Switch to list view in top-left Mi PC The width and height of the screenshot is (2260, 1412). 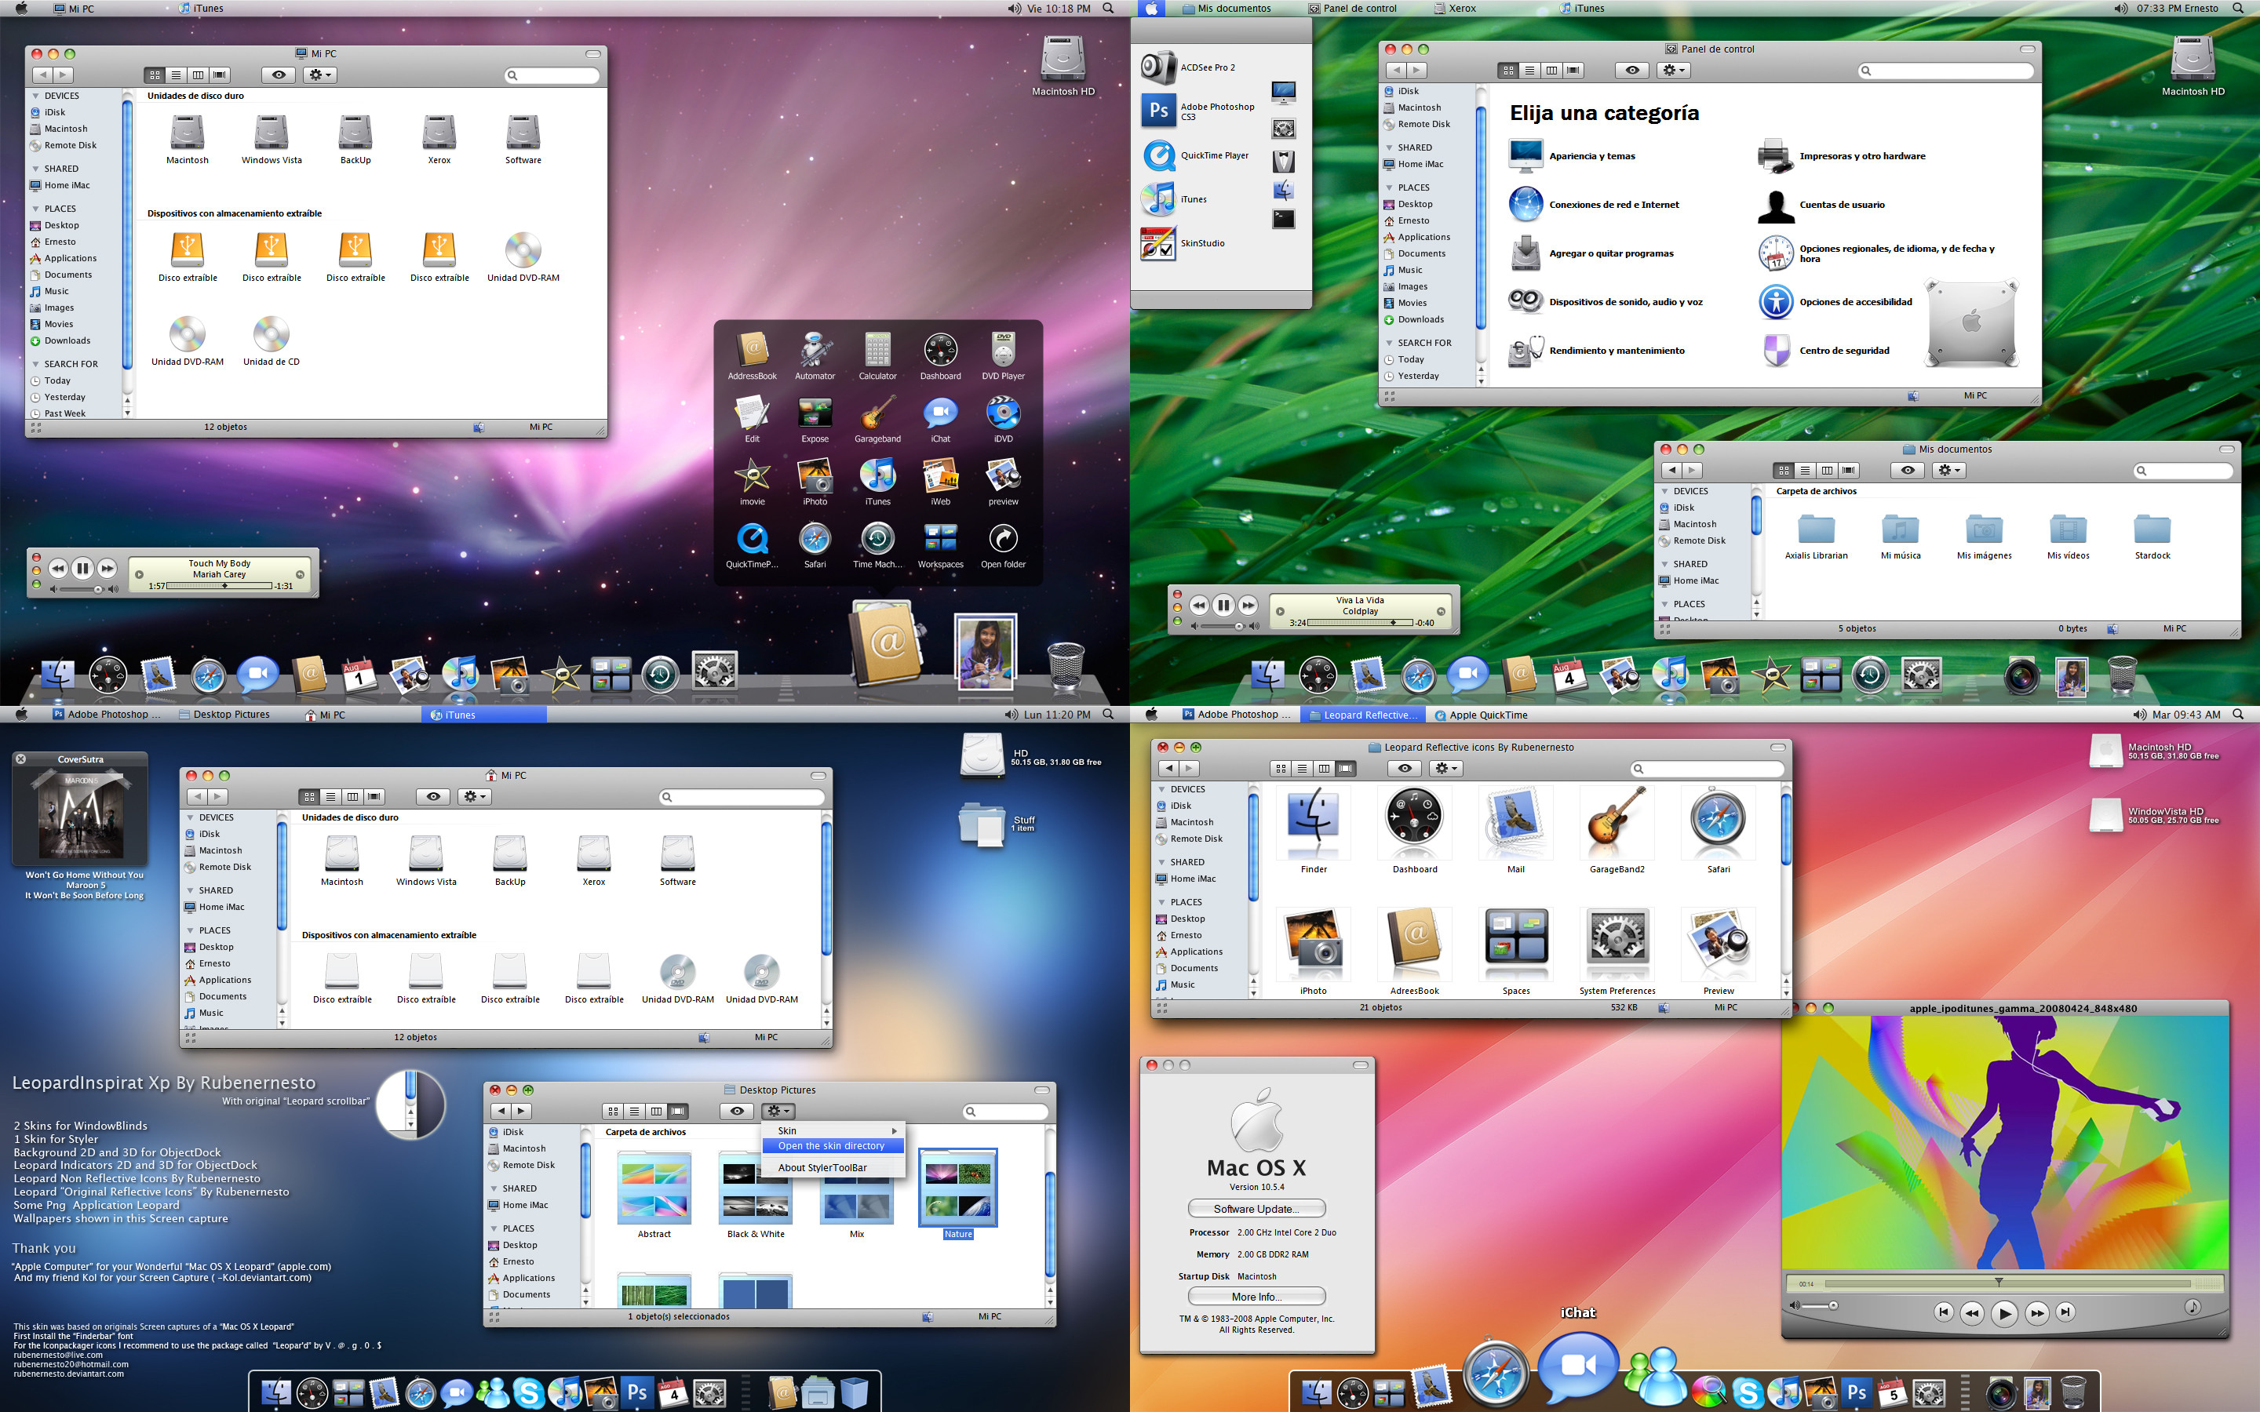point(177,75)
